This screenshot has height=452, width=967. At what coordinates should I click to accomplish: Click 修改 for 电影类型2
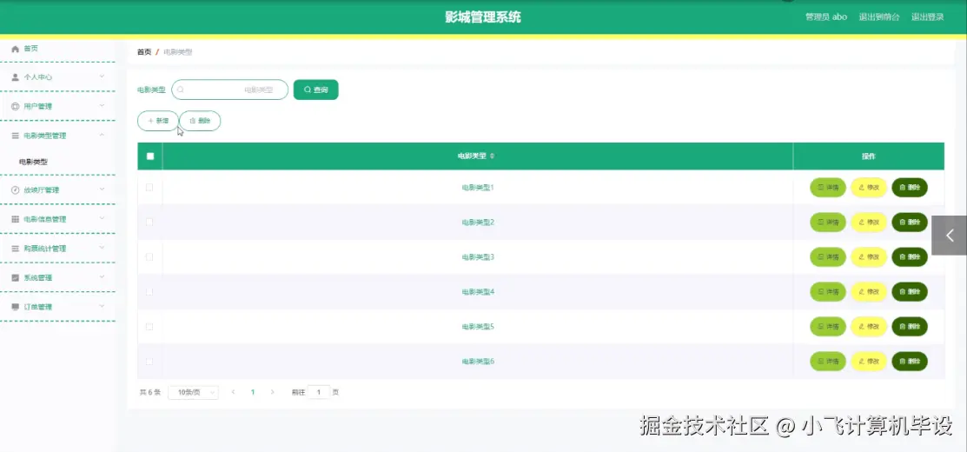coord(869,222)
